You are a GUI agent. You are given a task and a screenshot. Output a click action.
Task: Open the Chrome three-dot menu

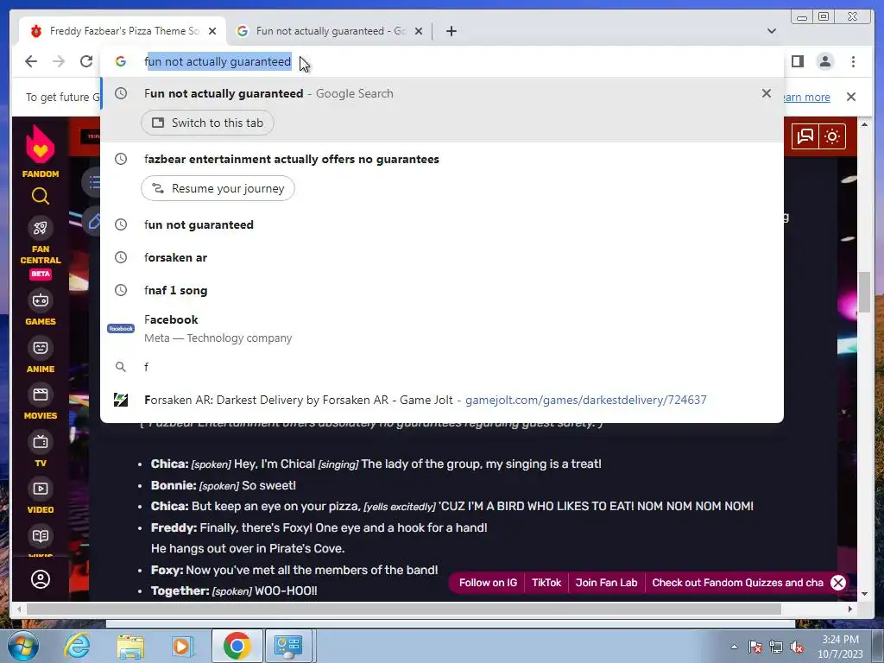pos(853,61)
